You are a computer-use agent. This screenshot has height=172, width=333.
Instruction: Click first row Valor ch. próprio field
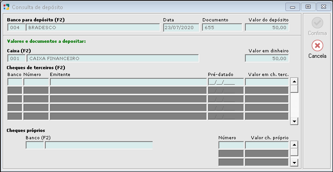[x=267, y=145]
